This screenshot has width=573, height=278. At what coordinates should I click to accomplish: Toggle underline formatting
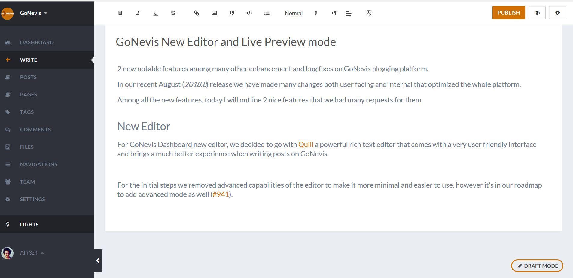point(155,13)
